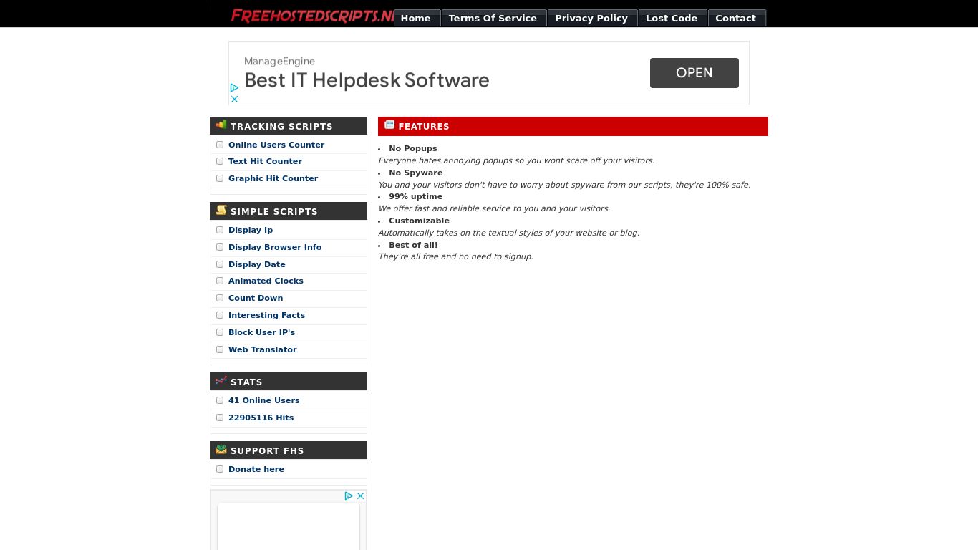This screenshot has height=550, width=978.
Task: Click the scroll icon next to SIMPLE SCRIPTS
Action: click(x=221, y=210)
